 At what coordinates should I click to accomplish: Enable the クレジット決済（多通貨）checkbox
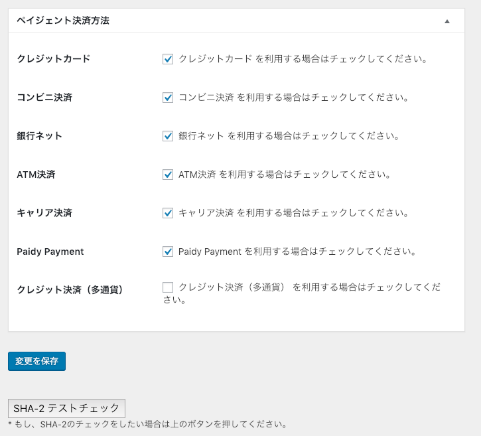168,287
